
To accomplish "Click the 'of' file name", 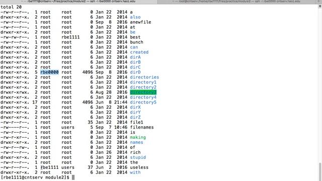I will point(132,147).
